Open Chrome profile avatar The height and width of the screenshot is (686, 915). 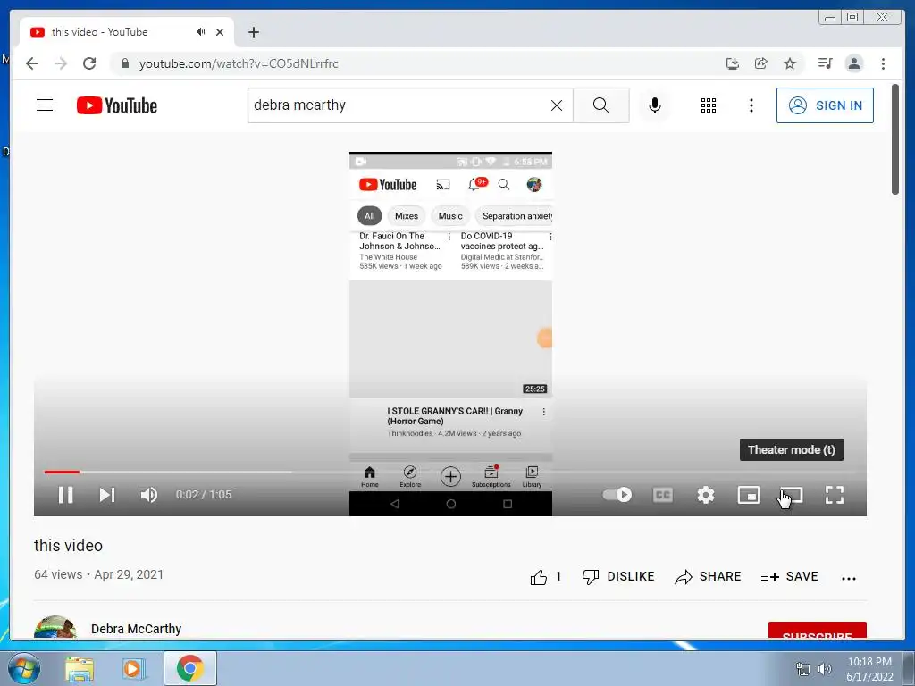[853, 63]
